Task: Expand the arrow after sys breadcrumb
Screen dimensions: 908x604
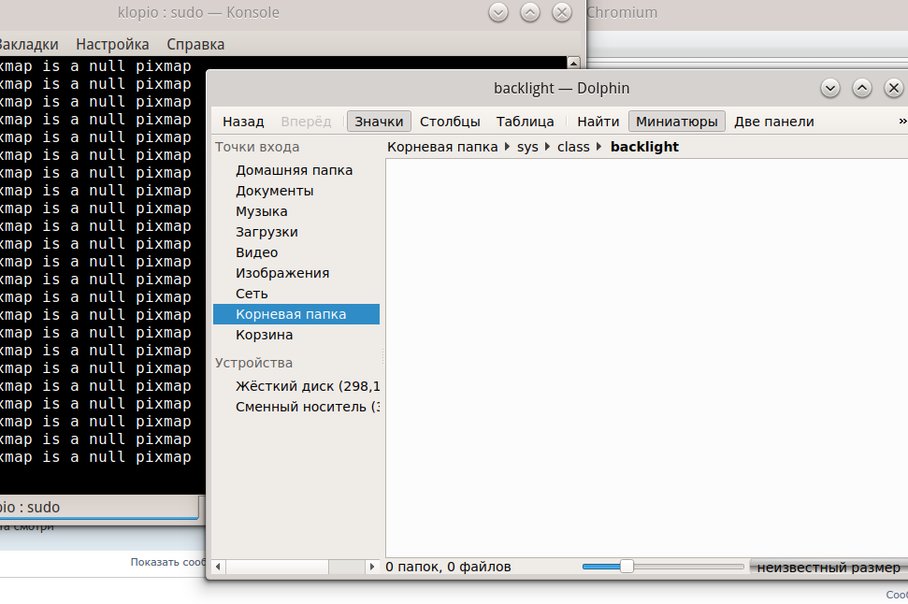Action: (x=548, y=147)
